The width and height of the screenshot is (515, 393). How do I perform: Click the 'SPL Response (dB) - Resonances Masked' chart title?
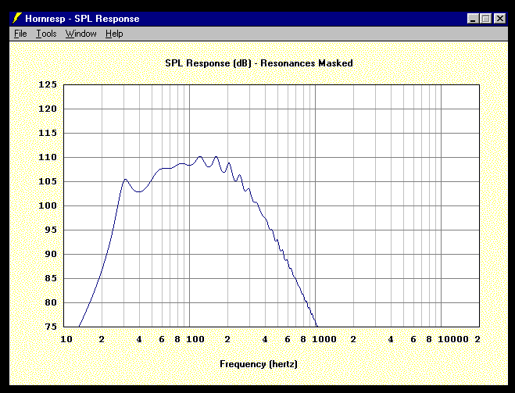click(259, 63)
